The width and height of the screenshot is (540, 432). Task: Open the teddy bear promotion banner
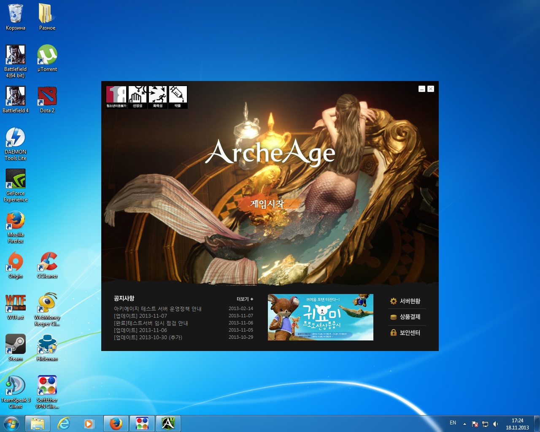click(321, 317)
